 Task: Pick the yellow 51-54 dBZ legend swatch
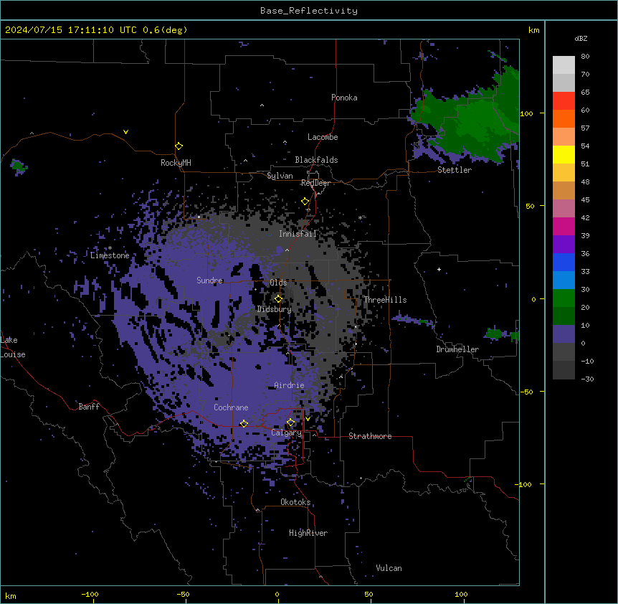click(x=564, y=154)
